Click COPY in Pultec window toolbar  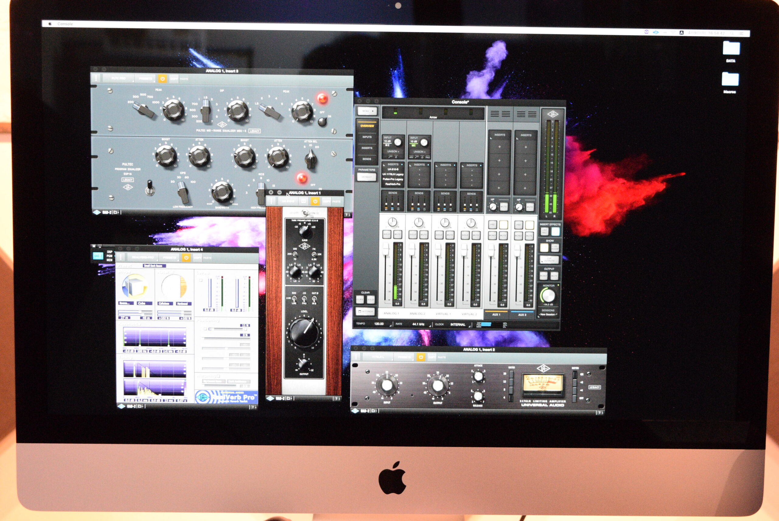coord(174,79)
